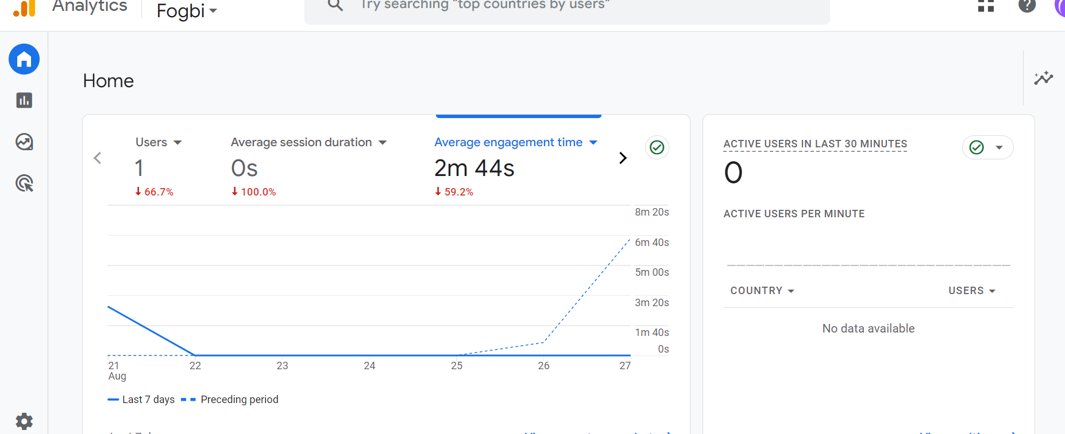1065x434 pixels.
Task: Click the Analytics product name text
Action: (90, 6)
